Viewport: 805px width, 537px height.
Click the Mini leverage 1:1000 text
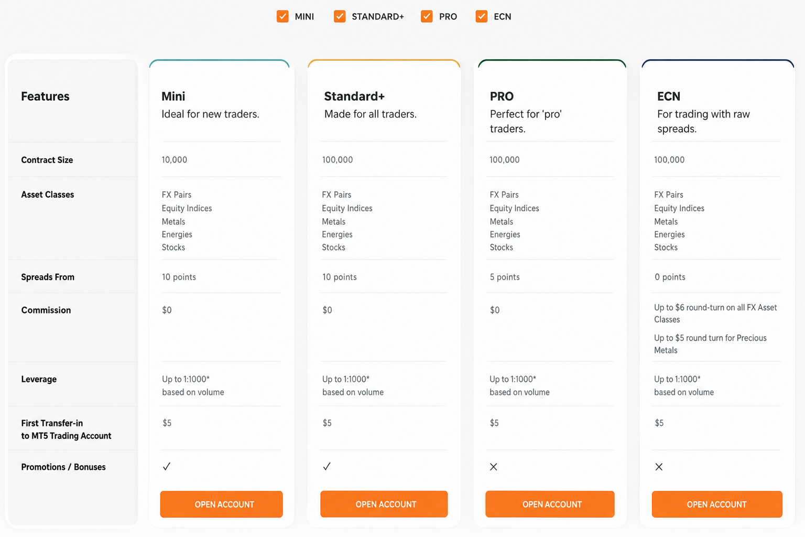point(186,379)
